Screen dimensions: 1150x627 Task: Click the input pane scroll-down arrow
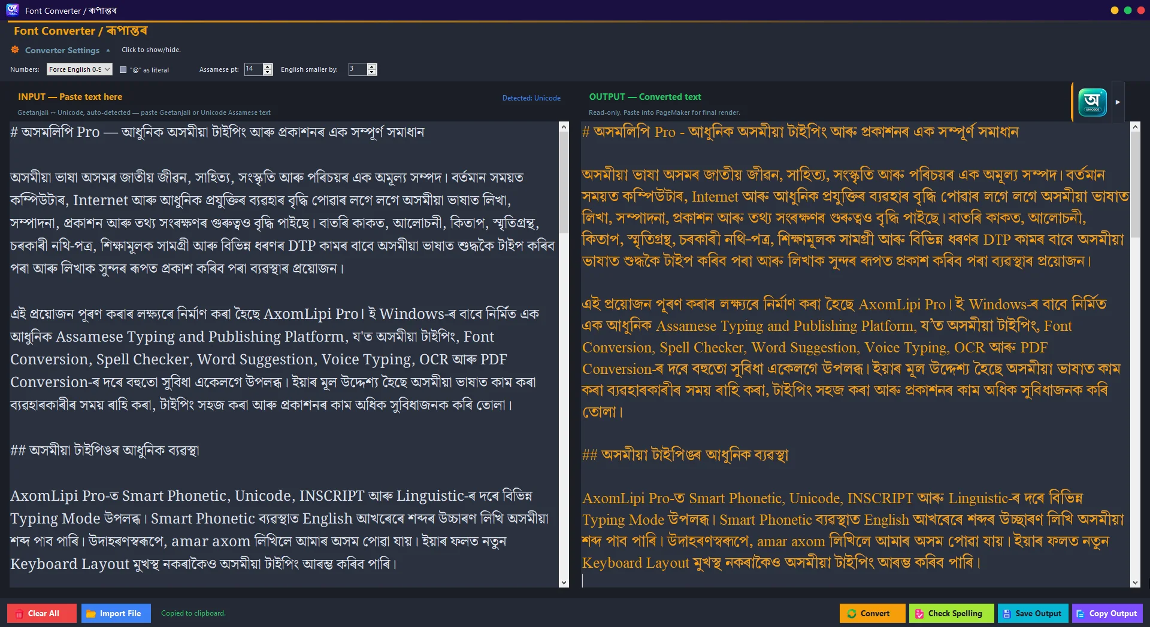[x=564, y=583]
